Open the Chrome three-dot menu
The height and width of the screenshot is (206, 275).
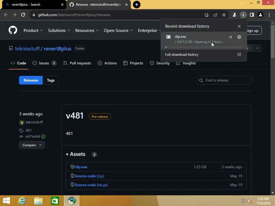269,15
